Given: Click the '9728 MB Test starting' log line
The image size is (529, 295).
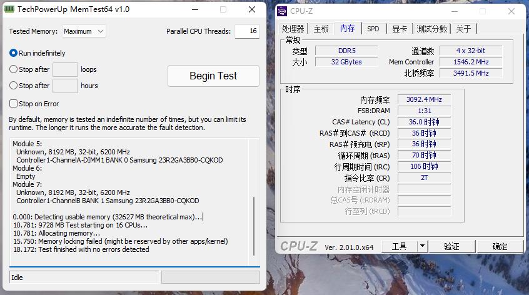Looking at the screenshot, I should point(80,225).
